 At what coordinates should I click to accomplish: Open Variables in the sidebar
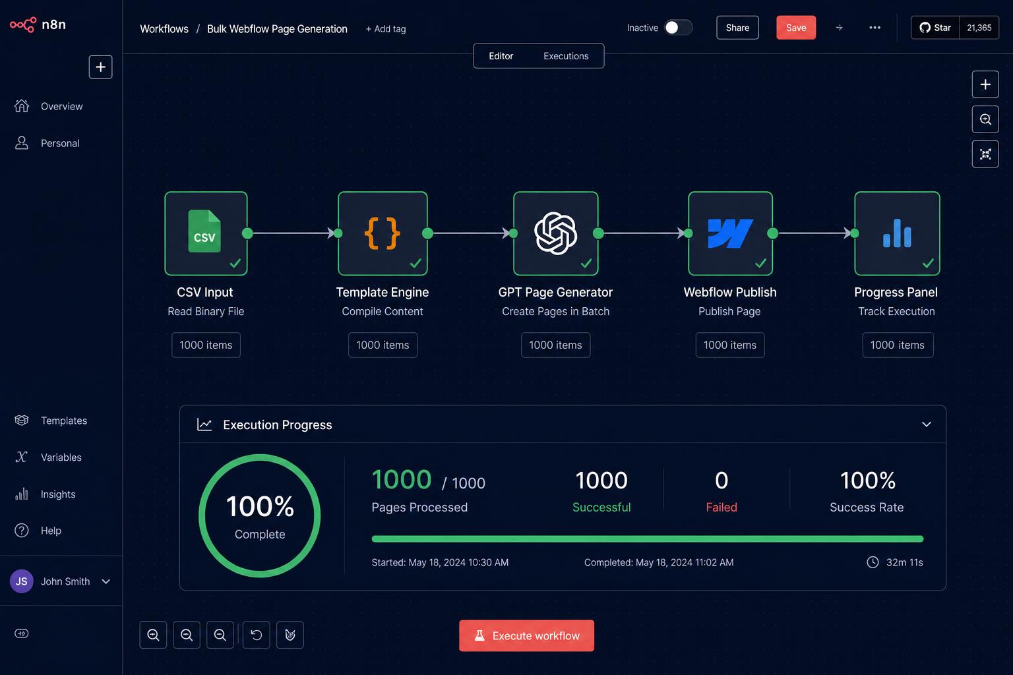(61, 457)
